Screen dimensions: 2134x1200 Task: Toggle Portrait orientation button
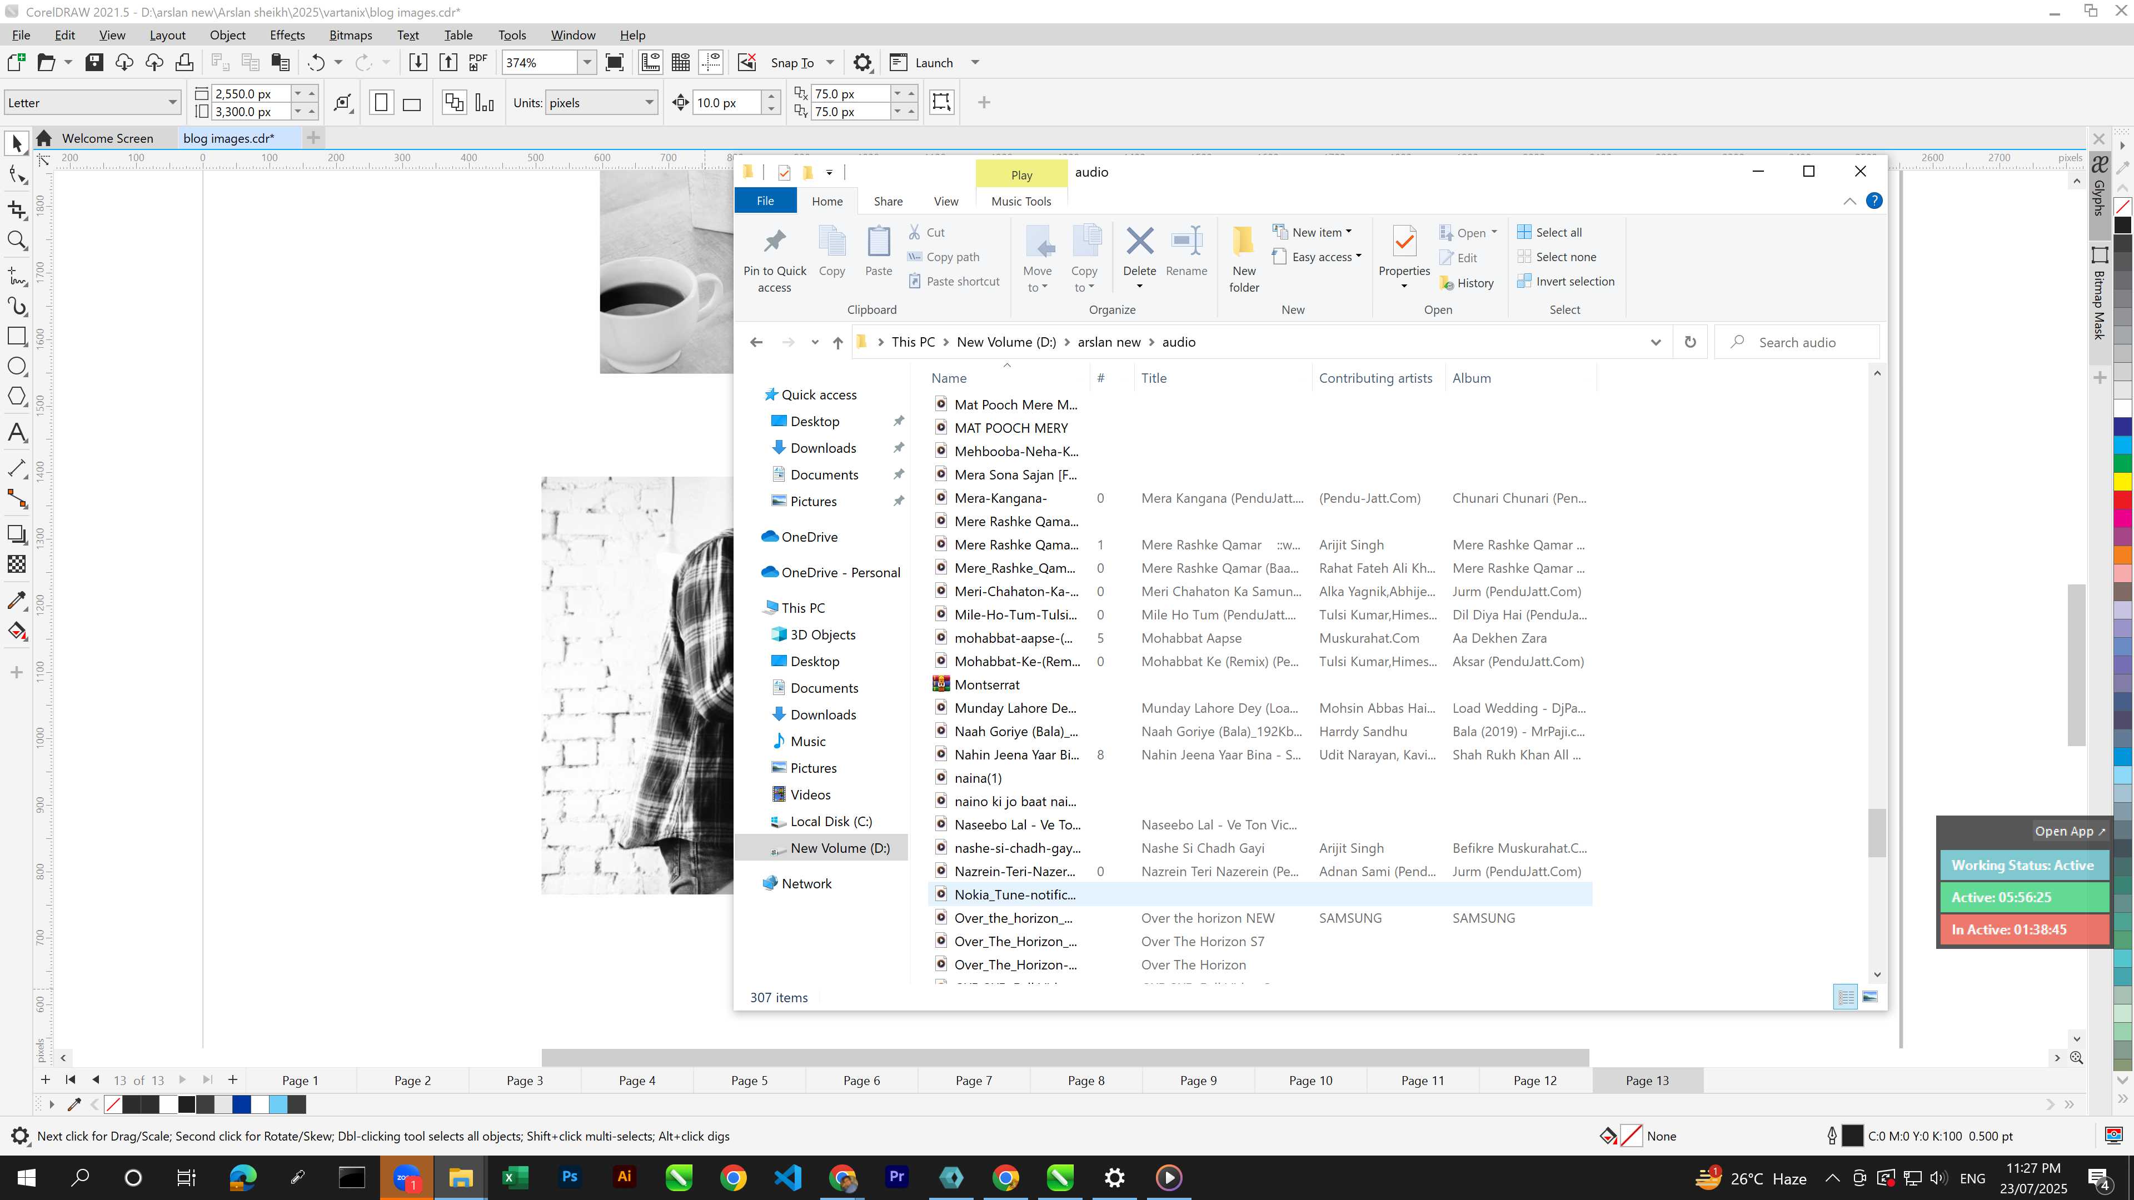point(381,103)
